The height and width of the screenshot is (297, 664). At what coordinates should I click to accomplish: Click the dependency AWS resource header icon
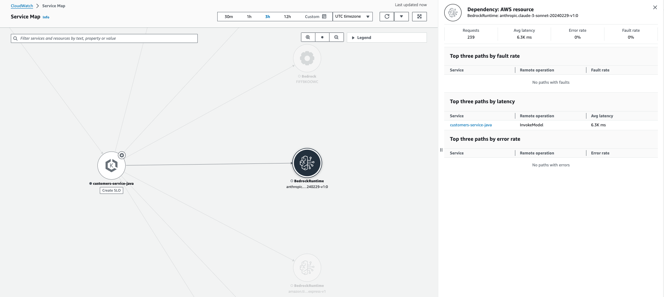click(x=453, y=13)
